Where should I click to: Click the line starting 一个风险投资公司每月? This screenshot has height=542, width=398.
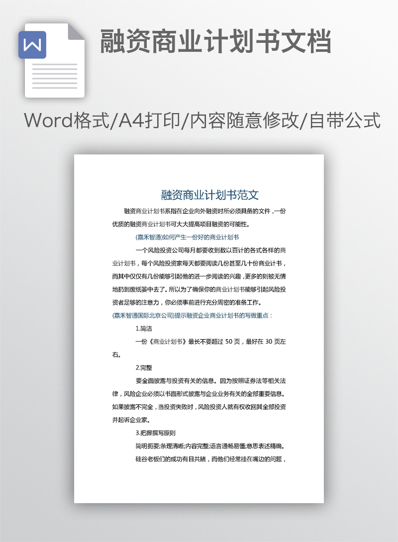pos(210,250)
